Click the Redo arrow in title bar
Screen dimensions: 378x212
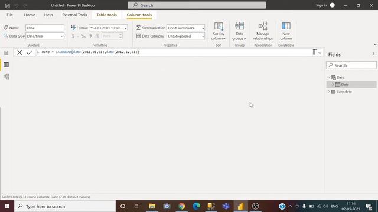[25, 5]
